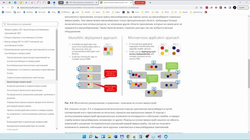Open the Task View taskbar icon
This screenshot has height=140, width=250.
tap(96, 136)
